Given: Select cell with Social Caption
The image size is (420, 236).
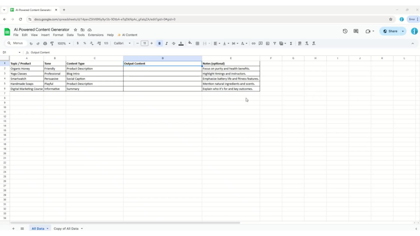Looking at the screenshot, I should (x=94, y=79).
